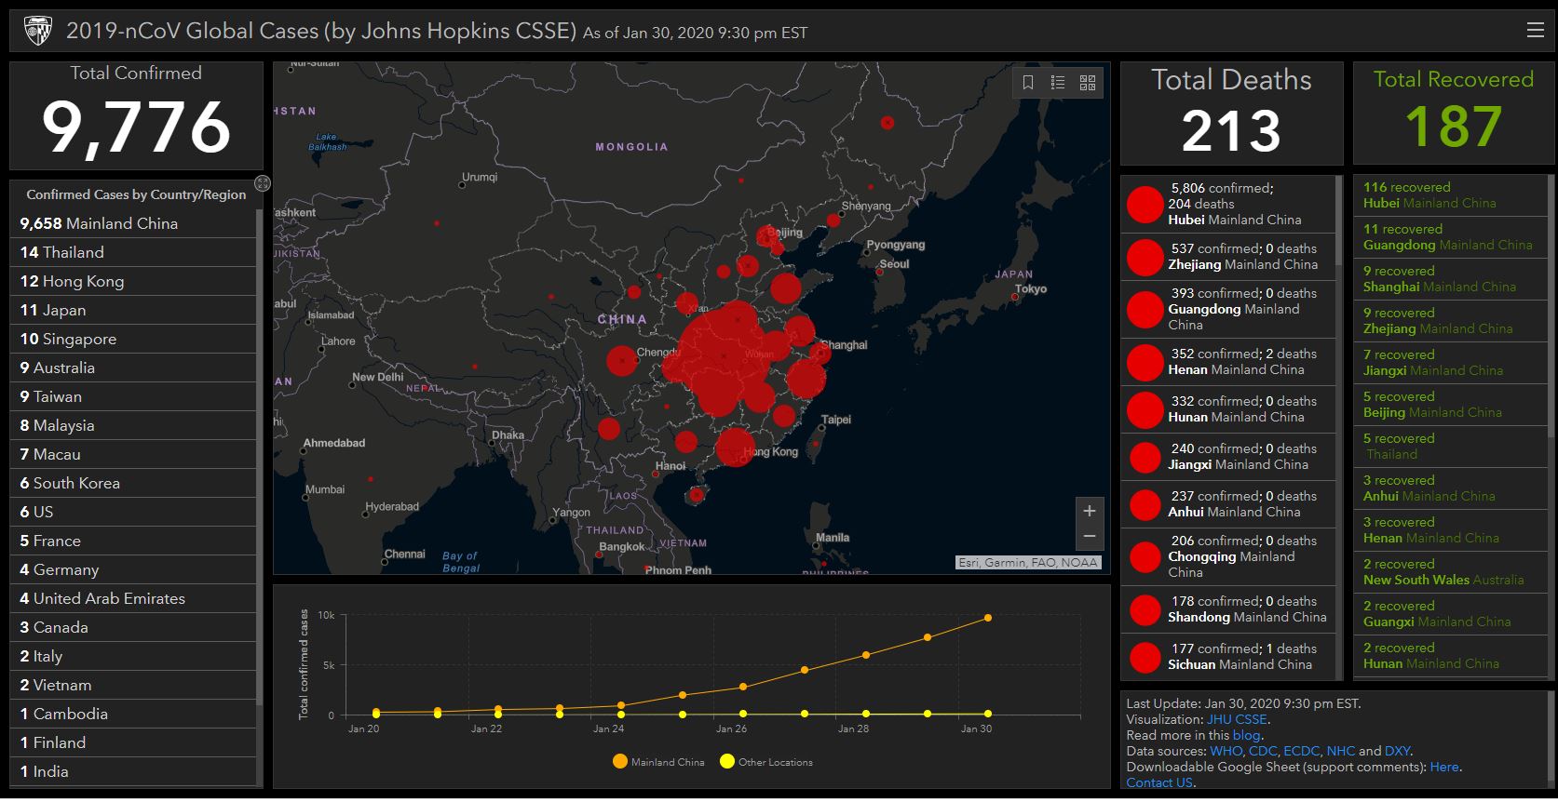Click the country list scrollbar

(x=259, y=456)
